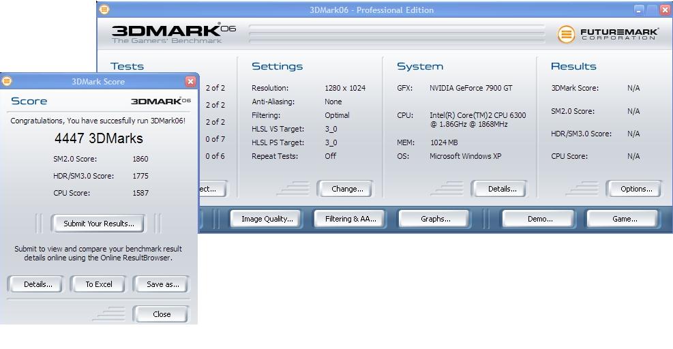
Task: Click the HLSL PS Target value 3_0
Action: tap(331, 142)
